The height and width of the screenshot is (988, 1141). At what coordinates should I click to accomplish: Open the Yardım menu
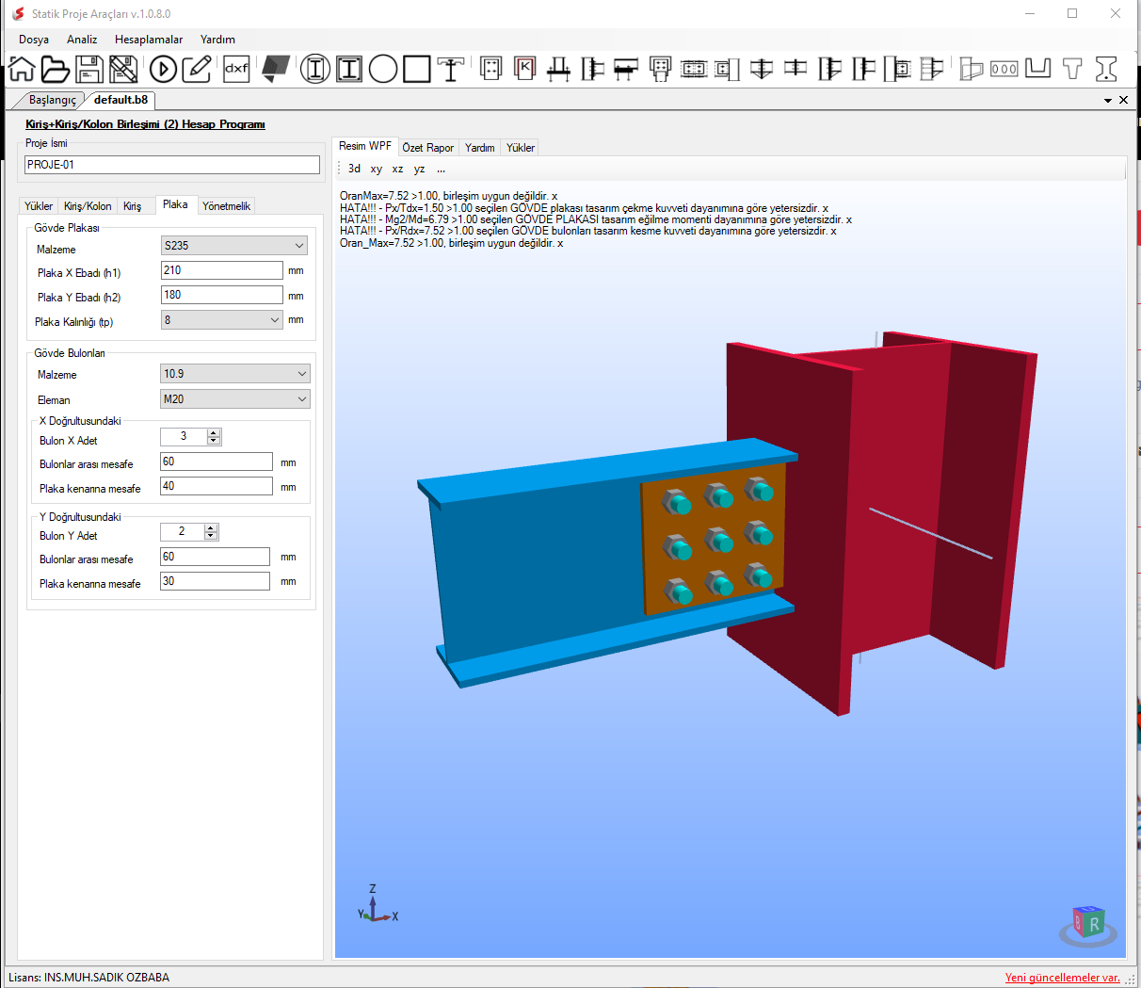217,40
